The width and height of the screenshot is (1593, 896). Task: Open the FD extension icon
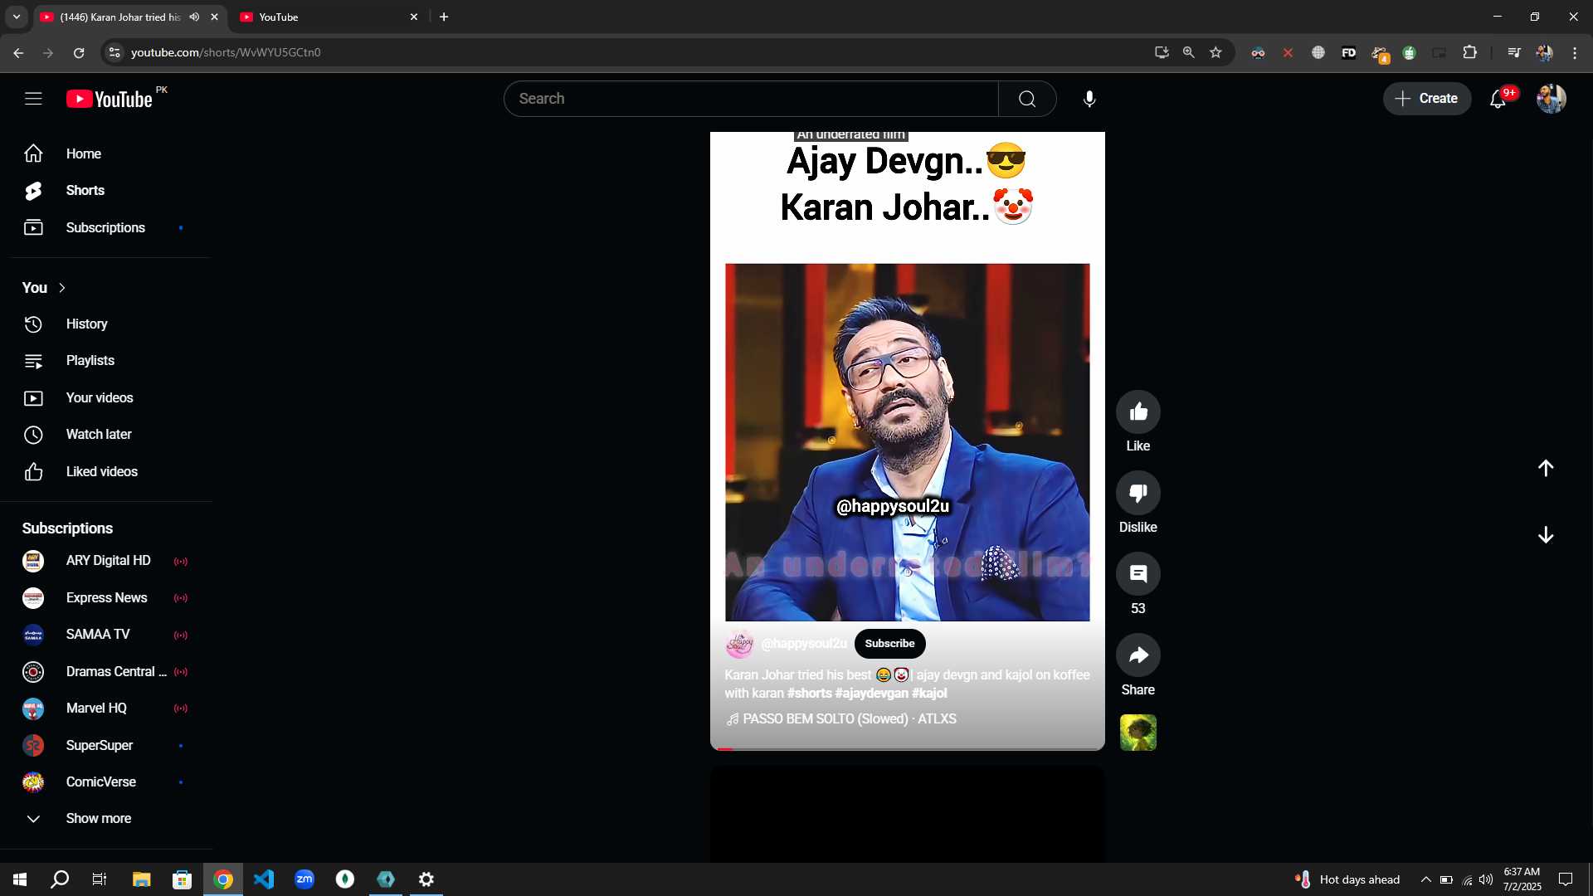1349,52
